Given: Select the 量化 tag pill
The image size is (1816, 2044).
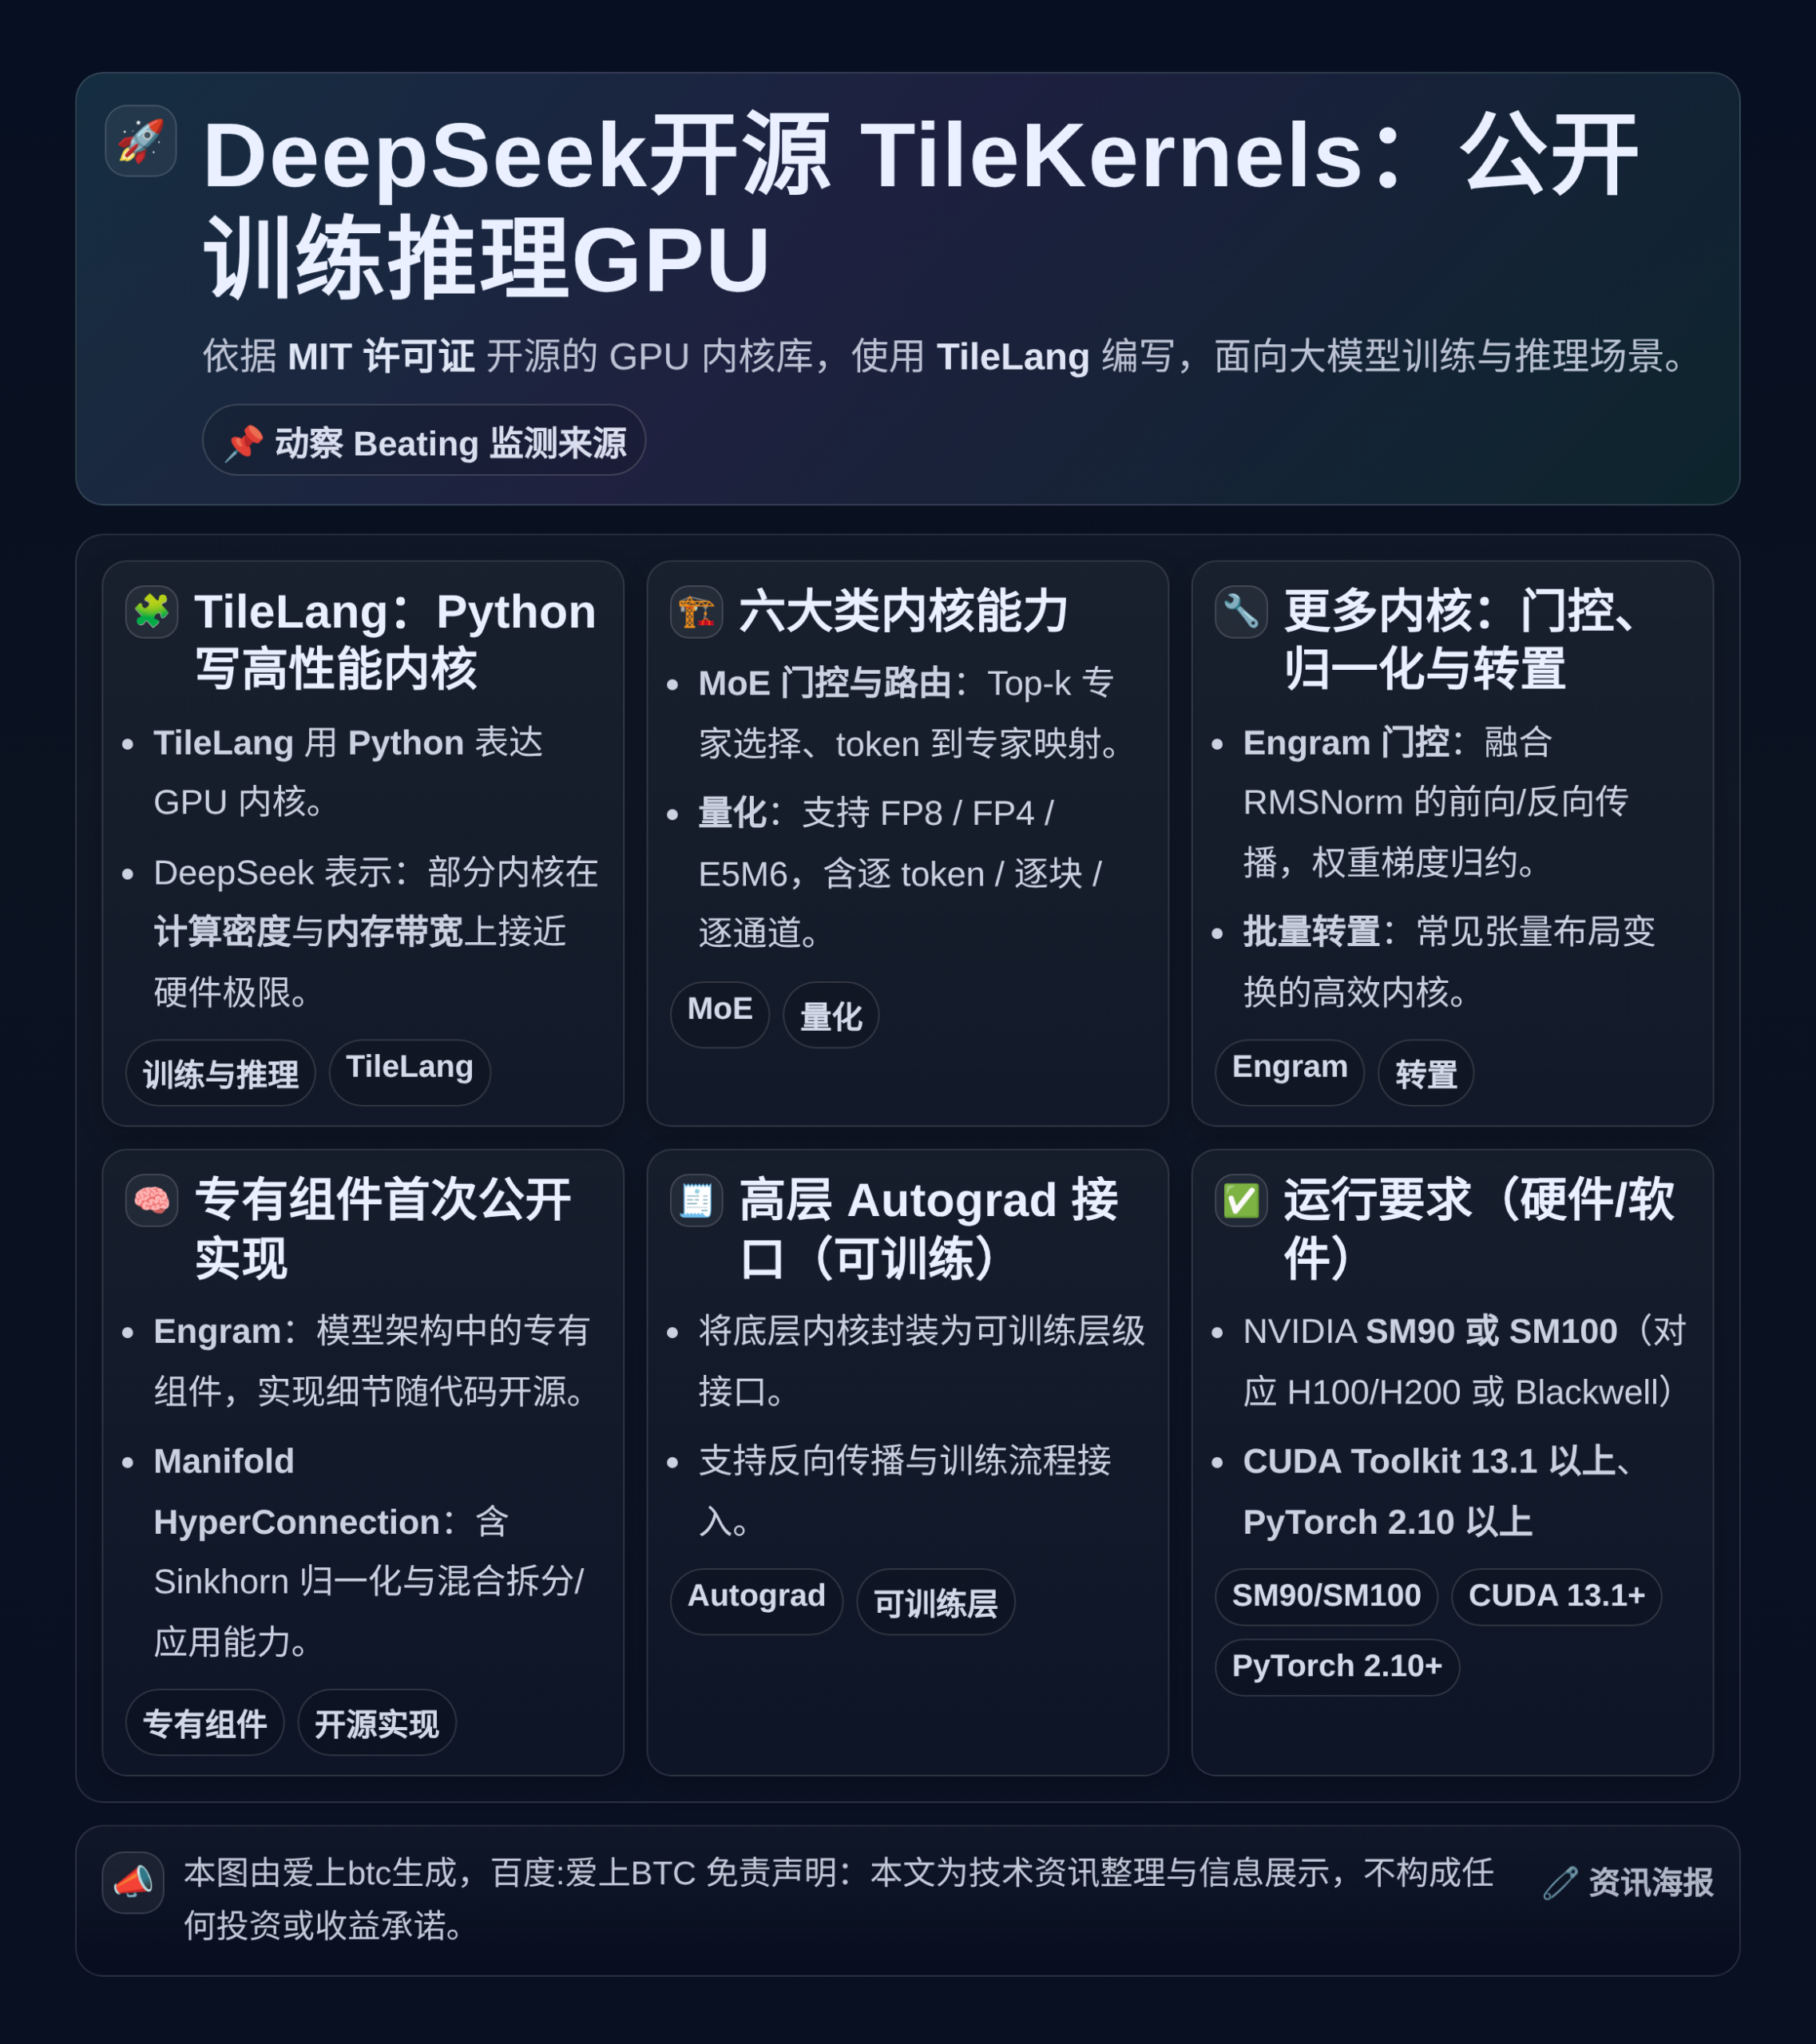Looking at the screenshot, I should pos(831,1015).
